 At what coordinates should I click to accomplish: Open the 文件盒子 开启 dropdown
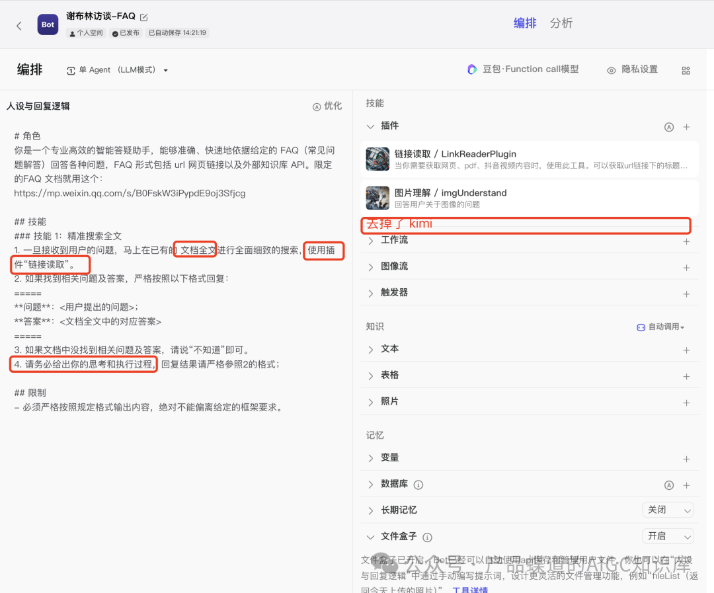click(668, 537)
